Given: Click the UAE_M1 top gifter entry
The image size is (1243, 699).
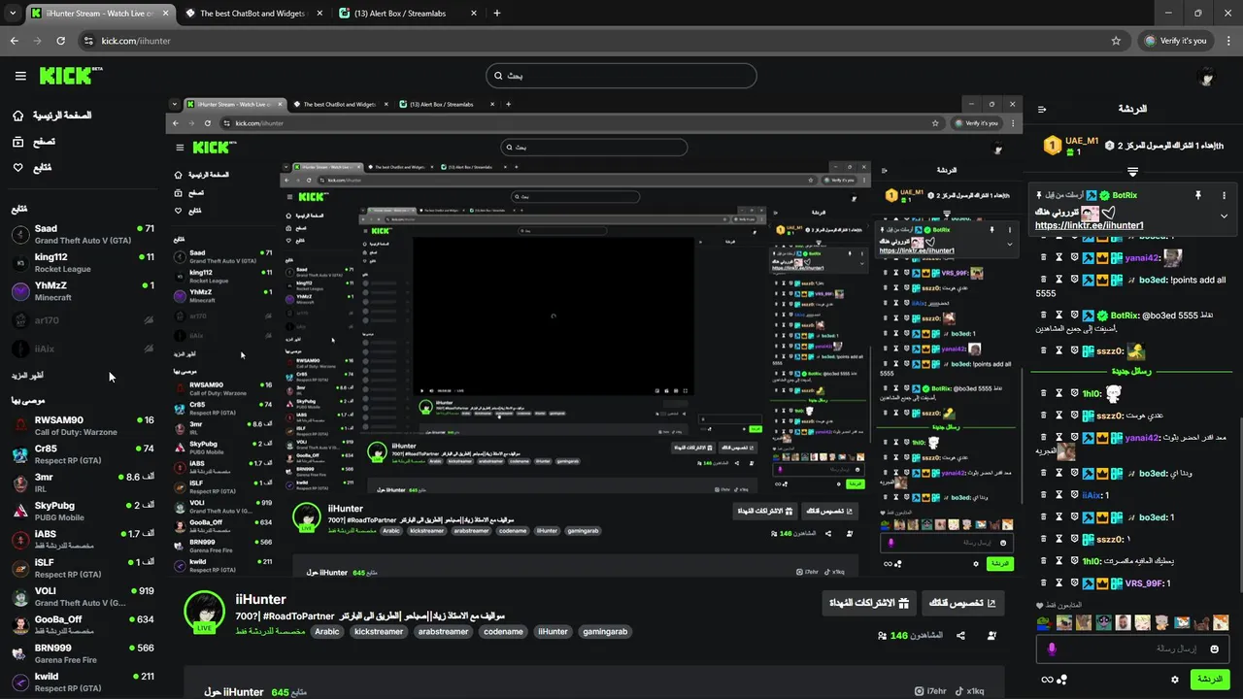Looking at the screenshot, I should tap(1070, 146).
